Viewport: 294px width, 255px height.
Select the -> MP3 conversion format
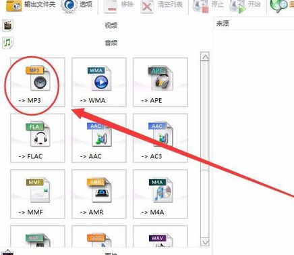point(38,82)
